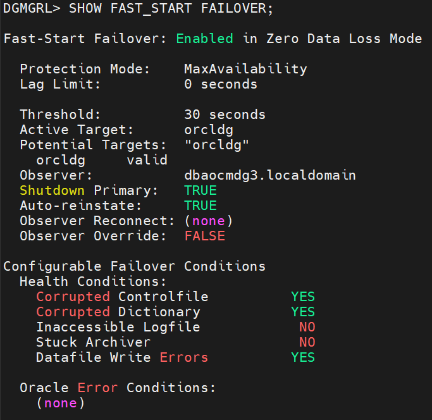
Task: Click (none) under Oracle Error Conditions
Action: point(60,403)
